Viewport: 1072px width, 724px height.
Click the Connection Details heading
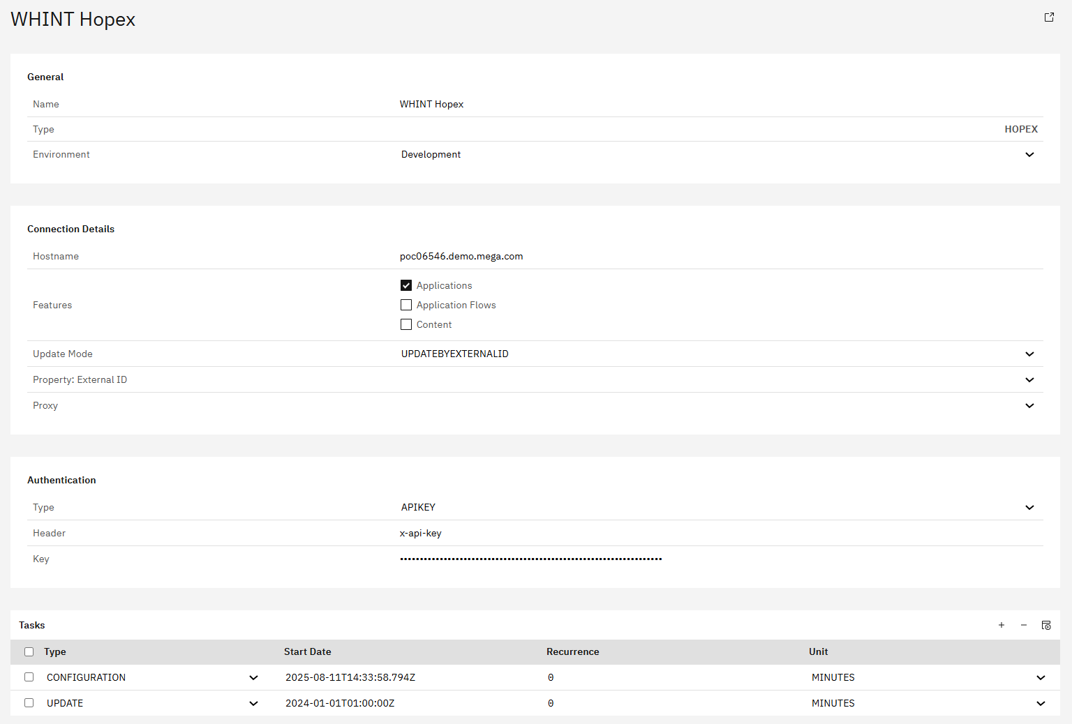click(70, 229)
